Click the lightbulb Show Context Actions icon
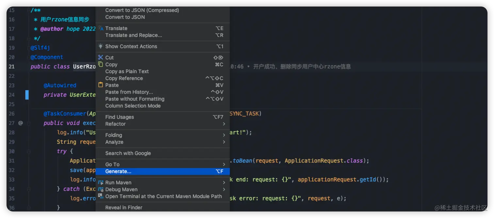The image size is (494, 218). [101, 46]
